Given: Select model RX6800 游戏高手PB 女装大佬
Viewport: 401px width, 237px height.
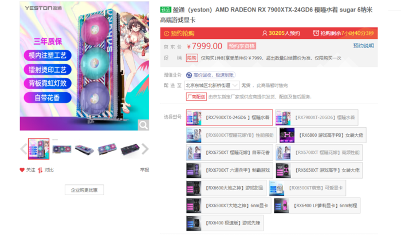Looking at the screenshot, I should pyautogui.click(x=323, y=135).
